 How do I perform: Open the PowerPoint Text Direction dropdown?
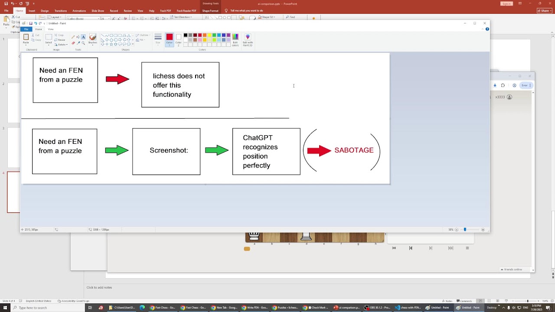[180, 17]
